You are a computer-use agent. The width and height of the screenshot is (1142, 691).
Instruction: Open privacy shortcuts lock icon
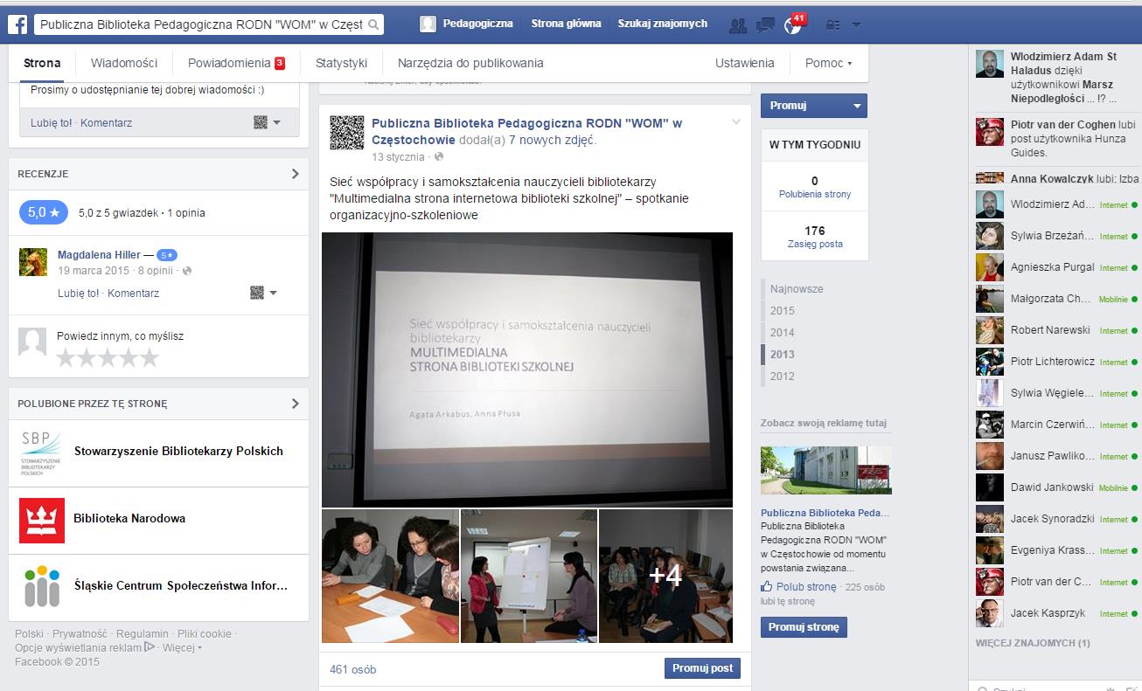click(x=832, y=24)
